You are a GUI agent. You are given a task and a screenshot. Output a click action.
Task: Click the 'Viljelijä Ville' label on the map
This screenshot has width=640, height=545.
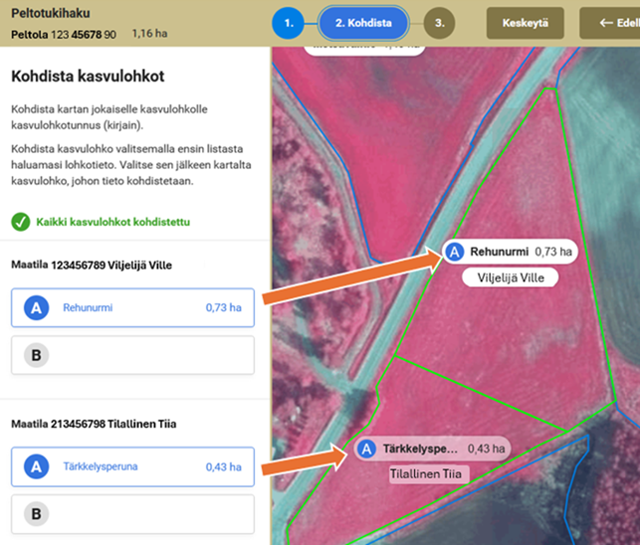(x=510, y=278)
